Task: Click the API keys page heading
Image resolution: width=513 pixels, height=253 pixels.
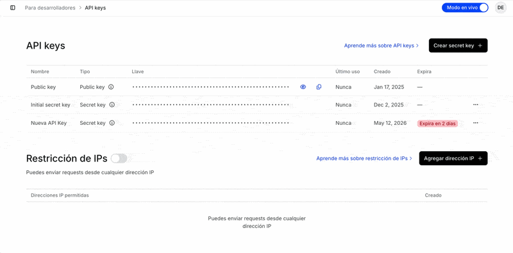Action: point(46,45)
